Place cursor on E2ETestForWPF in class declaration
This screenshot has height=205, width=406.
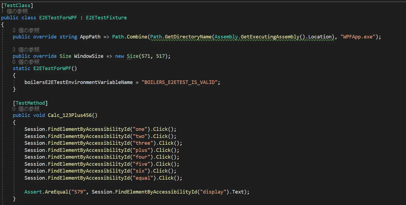click(58, 18)
